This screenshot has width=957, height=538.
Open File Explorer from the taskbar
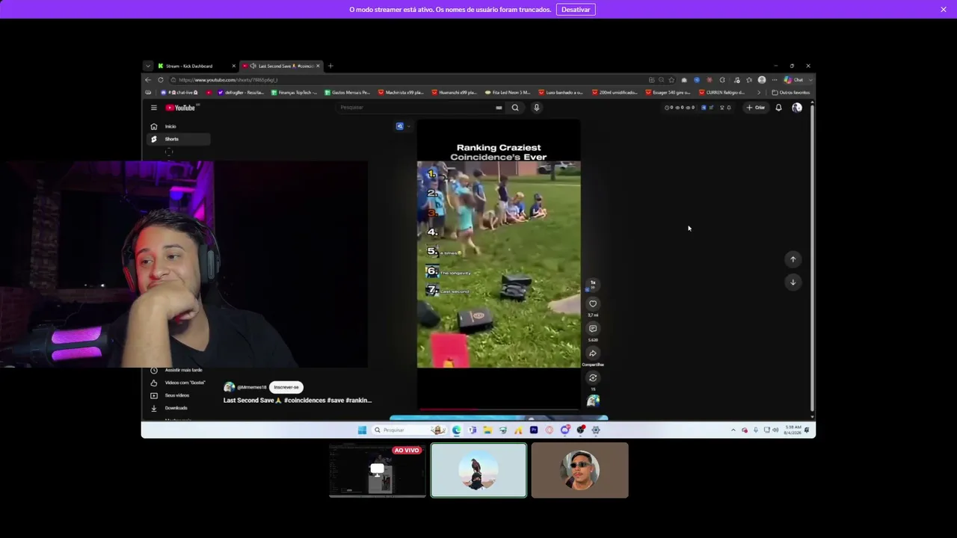[x=487, y=430]
